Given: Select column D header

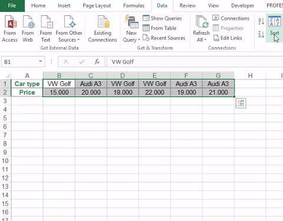Looking at the screenshot, I should point(123,75).
